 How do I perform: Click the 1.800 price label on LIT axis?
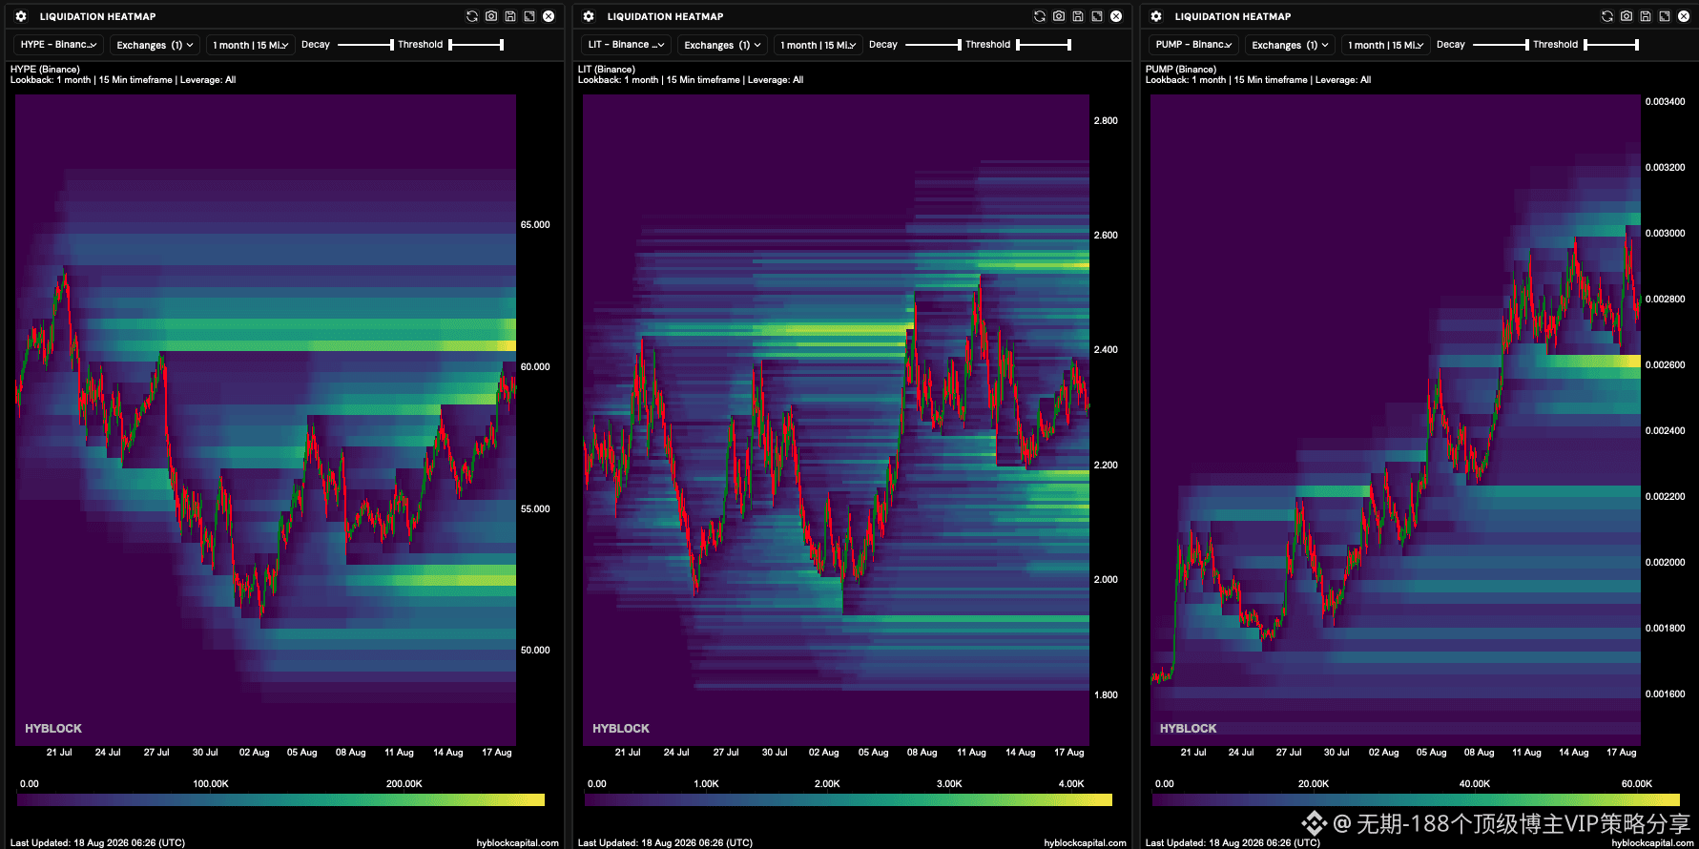click(x=1106, y=695)
